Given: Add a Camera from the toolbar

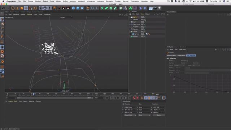Looking at the screenshot, I should click(x=155, y=8).
